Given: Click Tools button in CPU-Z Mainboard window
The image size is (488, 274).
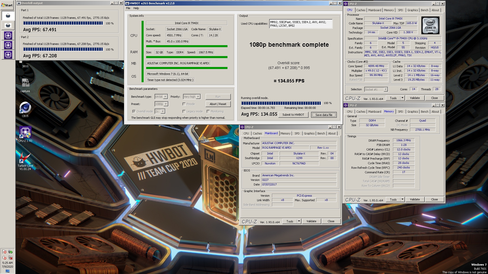Looking at the screenshot, I should 290,221.
